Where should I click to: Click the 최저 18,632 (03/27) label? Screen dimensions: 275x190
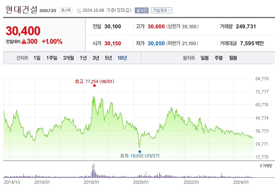click(140, 156)
